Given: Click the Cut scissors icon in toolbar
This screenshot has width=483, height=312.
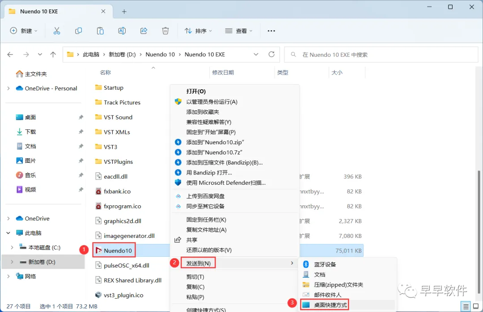Looking at the screenshot, I should [x=57, y=31].
